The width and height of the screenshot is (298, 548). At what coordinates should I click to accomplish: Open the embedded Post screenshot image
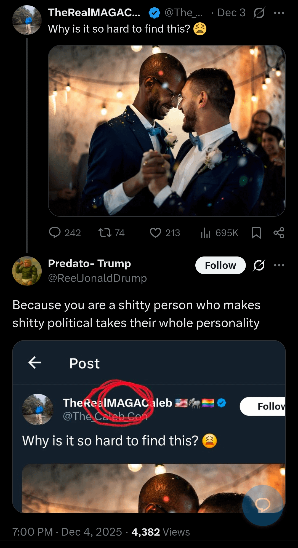[149, 426]
